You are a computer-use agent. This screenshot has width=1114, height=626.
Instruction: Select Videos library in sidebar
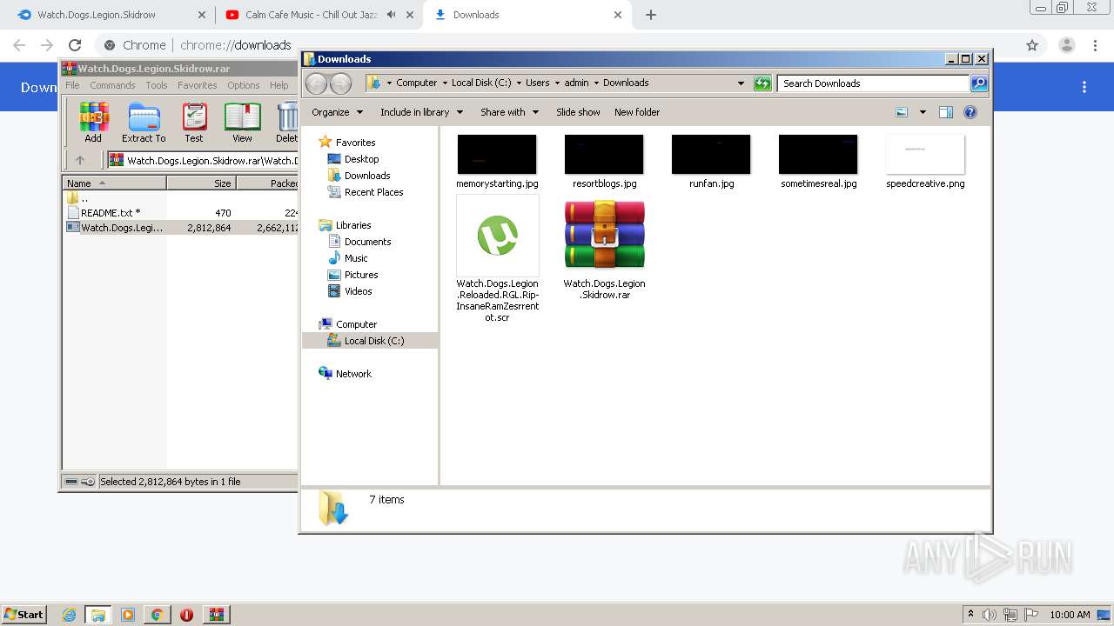pos(358,291)
